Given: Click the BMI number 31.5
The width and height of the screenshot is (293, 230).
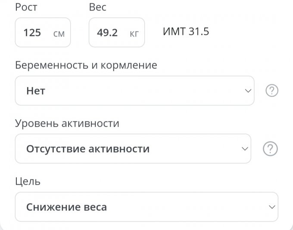Looking at the screenshot, I should coord(199,32).
